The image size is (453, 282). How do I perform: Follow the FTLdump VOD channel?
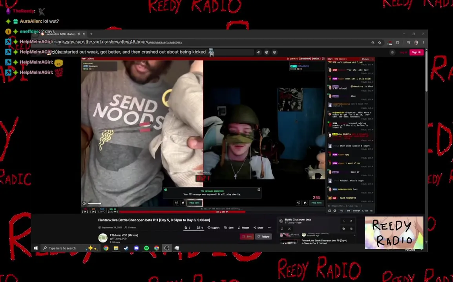263,237
